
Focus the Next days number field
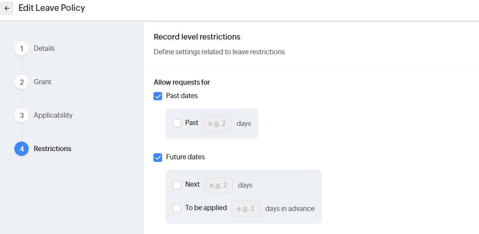coord(219,185)
